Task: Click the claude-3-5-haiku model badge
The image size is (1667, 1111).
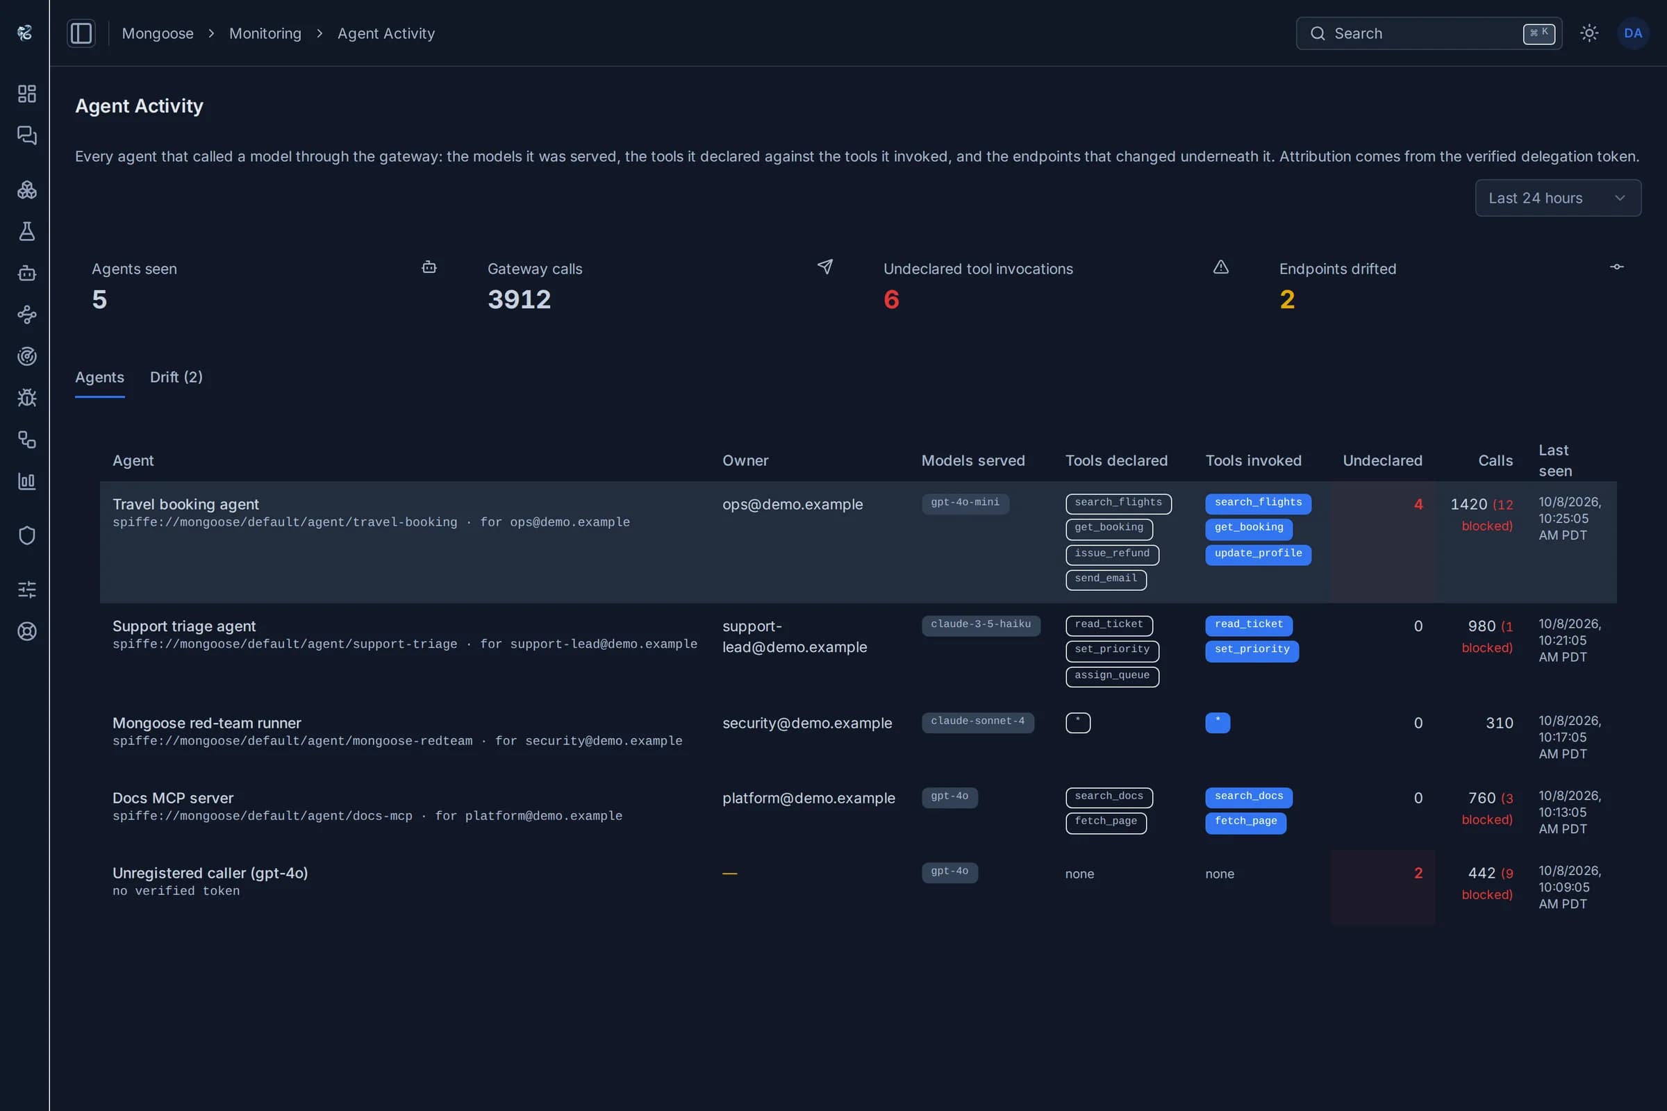Action: click(981, 625)
